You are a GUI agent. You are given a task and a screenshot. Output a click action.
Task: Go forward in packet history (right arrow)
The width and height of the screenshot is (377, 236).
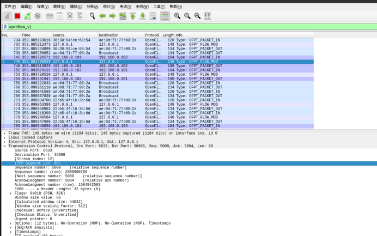point(112,16)
